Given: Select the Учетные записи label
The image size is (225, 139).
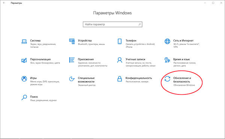Looking at the screenshot, I should (135, 59).
